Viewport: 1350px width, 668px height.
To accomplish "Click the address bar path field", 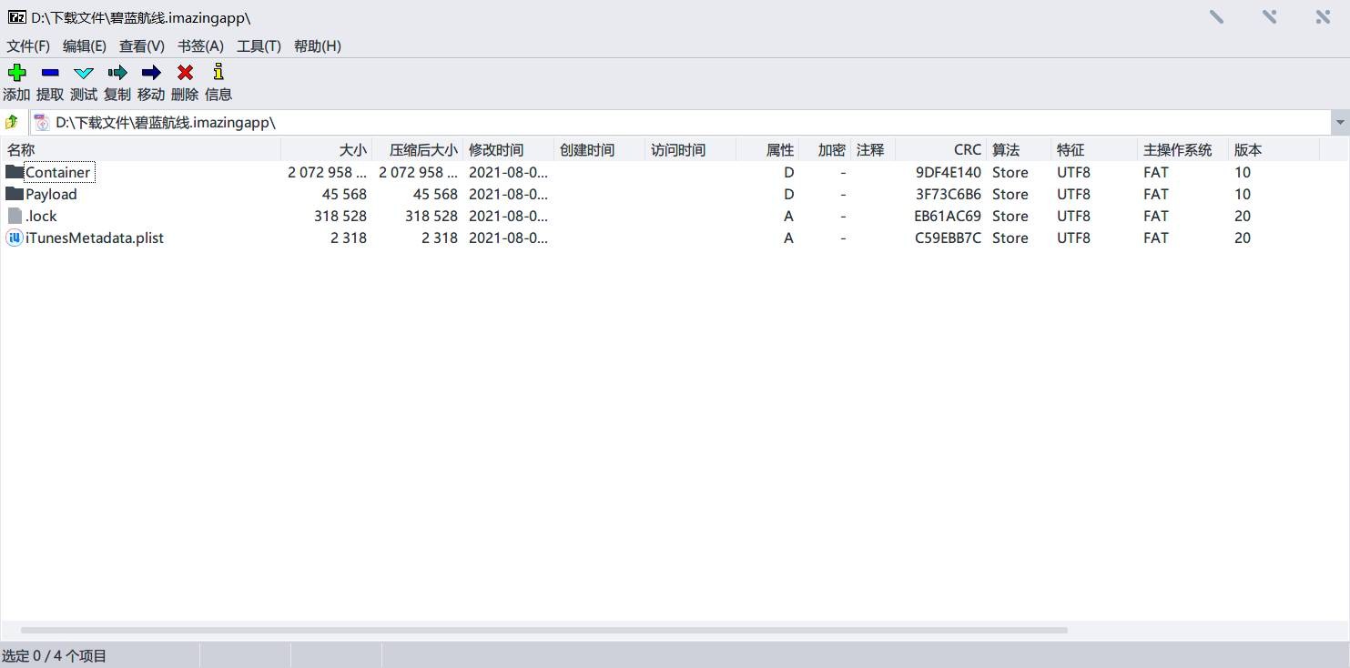I will [x=637, y=122].
